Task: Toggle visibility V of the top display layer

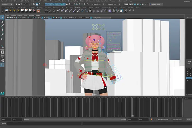Action: 187,69
